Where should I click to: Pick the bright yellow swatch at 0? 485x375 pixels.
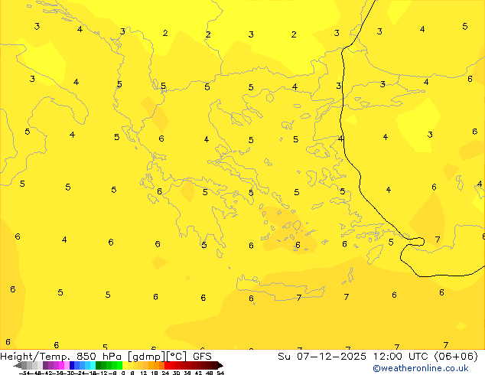(125, 366)
